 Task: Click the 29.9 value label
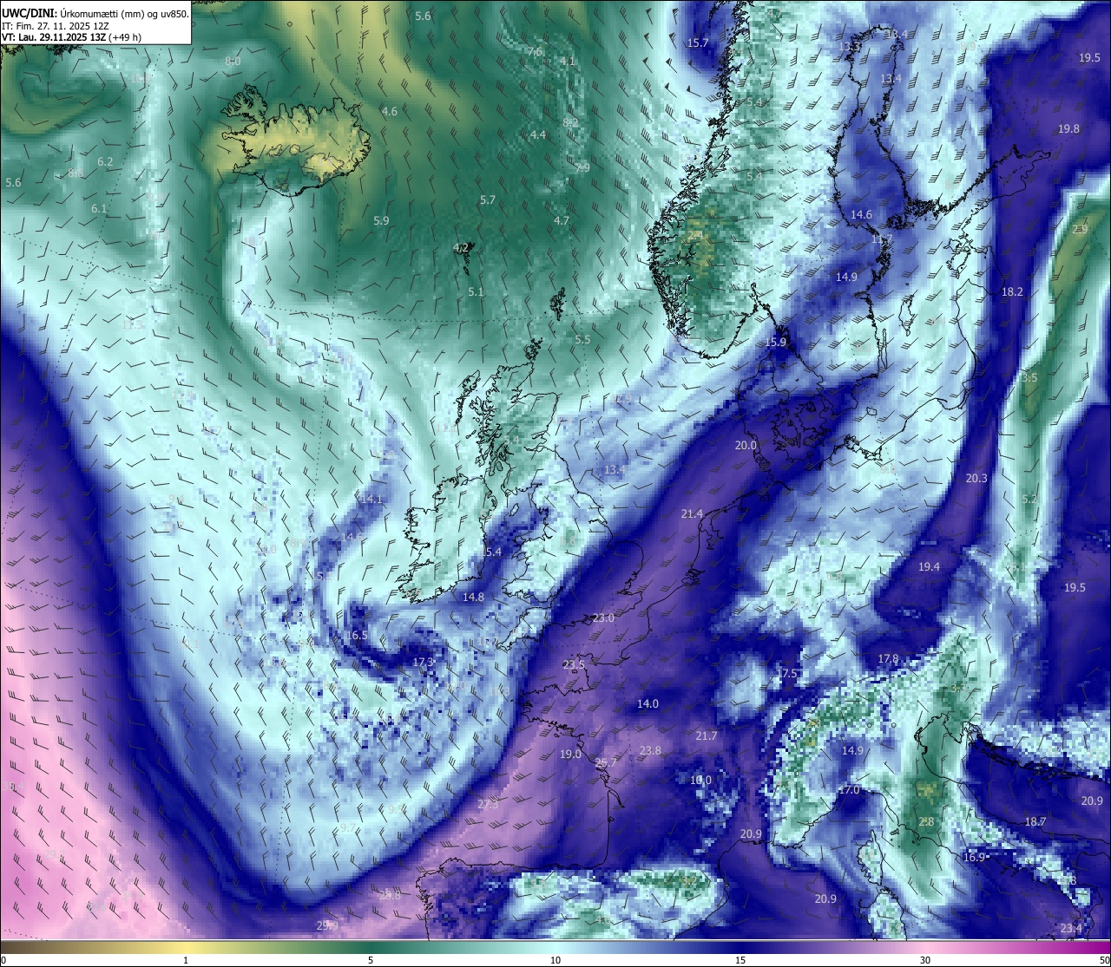[x=327, y=926]
